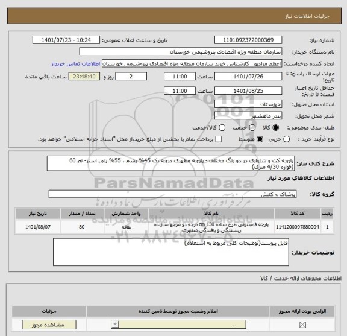Click the delivery city field 'بندر ماهشهر'
Viewport: 347px width, 336px height.
248,116
